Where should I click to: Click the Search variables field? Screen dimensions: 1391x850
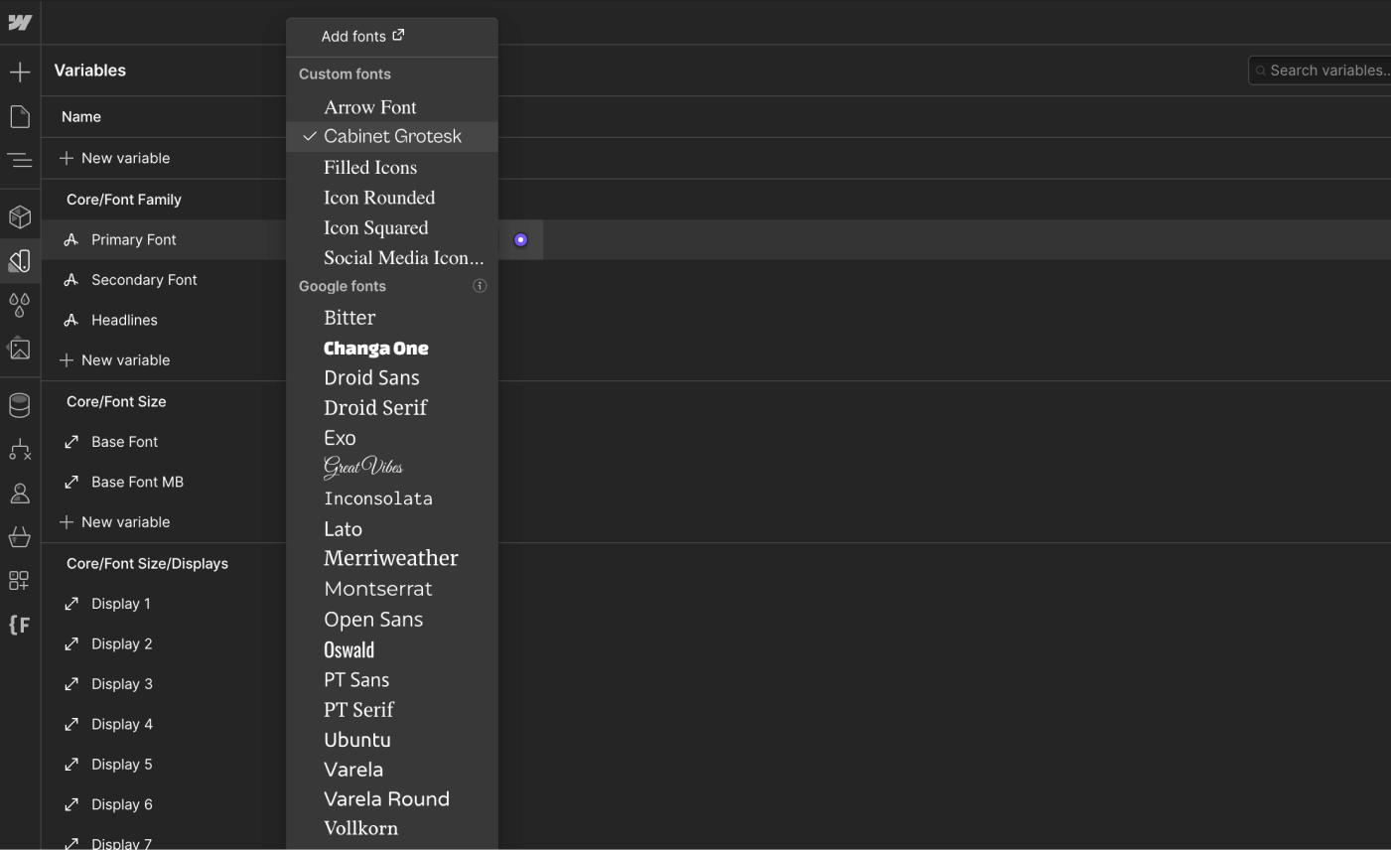click(1321, 71)
